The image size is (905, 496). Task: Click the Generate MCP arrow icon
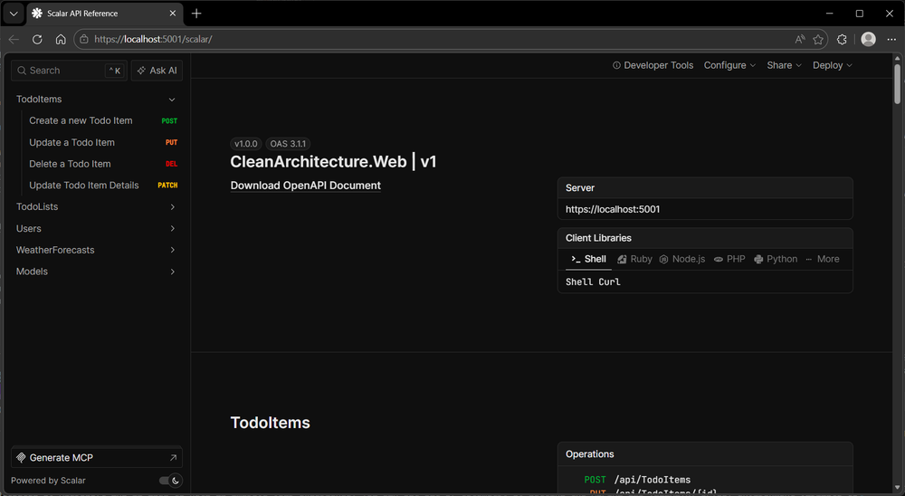point(173,458)
